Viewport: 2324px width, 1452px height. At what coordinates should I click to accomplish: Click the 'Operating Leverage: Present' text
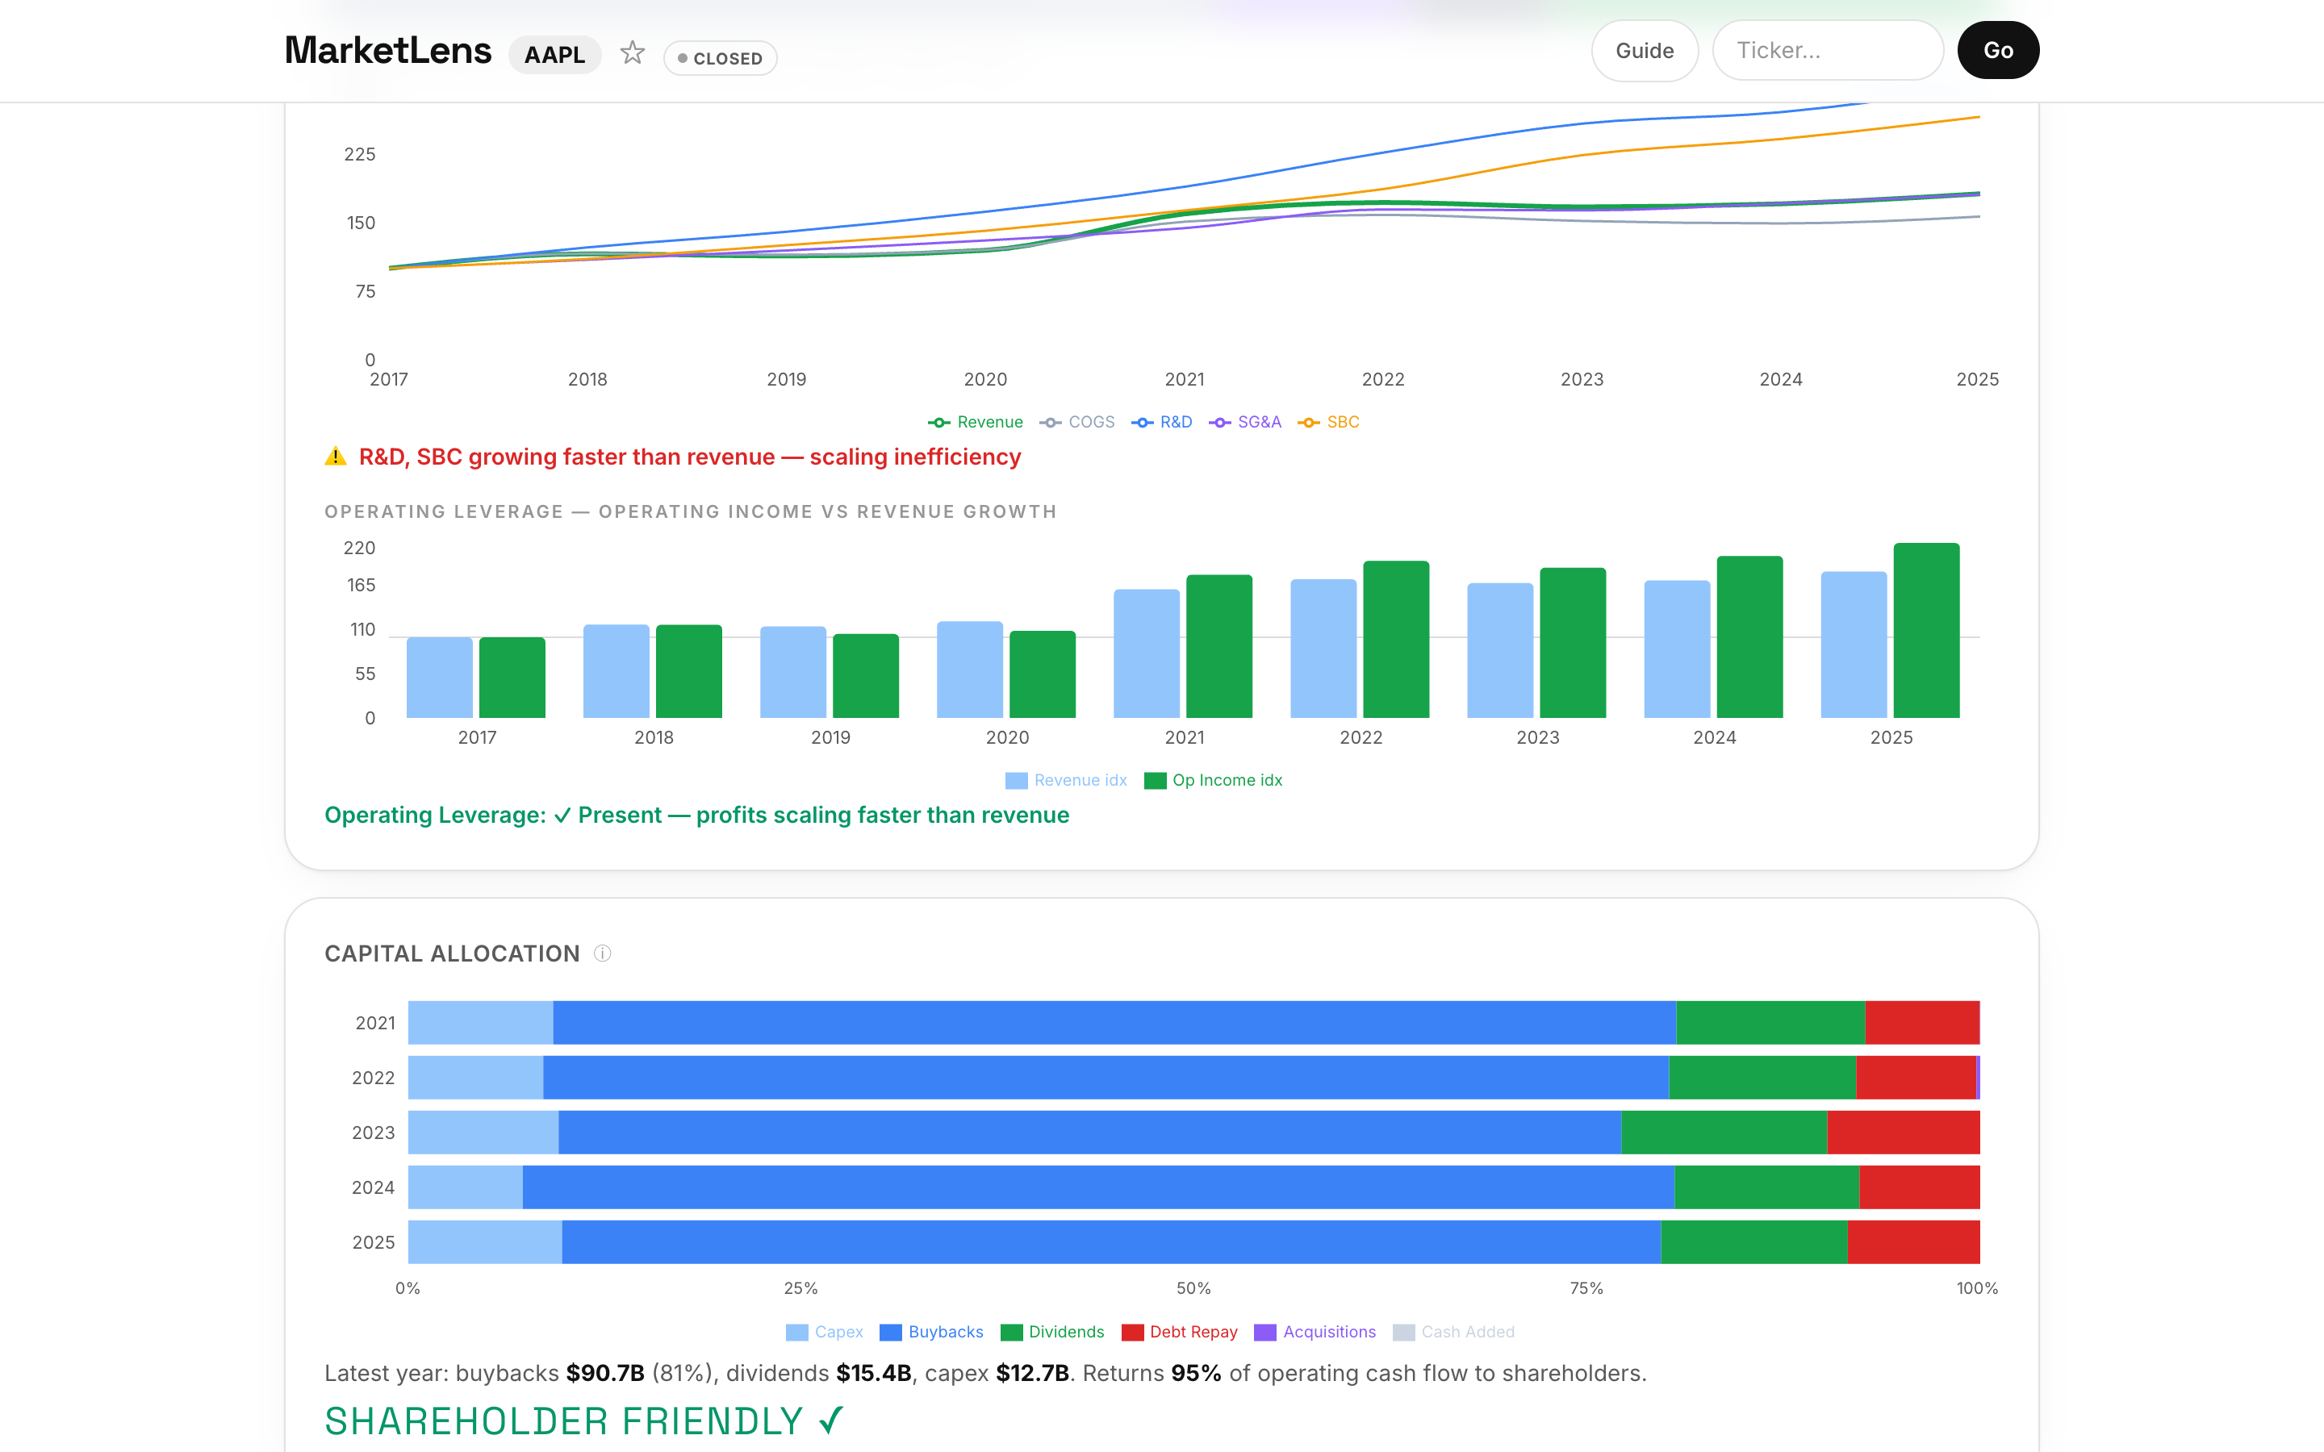click(x=697, y=816)
